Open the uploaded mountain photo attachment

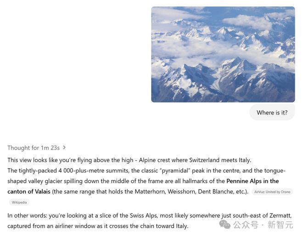coord(223,54)
